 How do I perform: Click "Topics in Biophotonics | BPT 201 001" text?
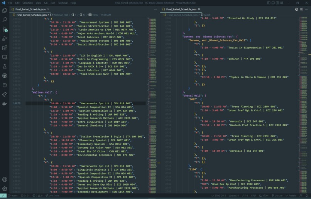point(255,48)
